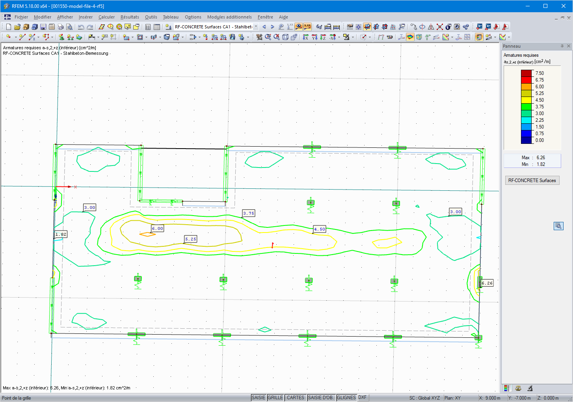The image size is (573, 402).
Task: Toggle the color panel display button
Action: [479, 37]
